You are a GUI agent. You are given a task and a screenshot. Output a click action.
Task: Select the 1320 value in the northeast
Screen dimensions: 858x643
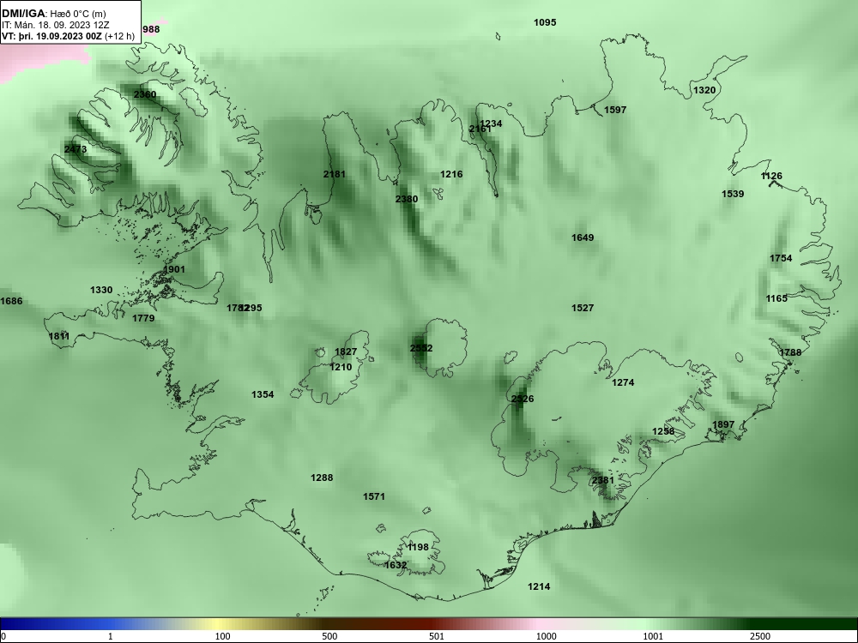(x=704, y=90)
